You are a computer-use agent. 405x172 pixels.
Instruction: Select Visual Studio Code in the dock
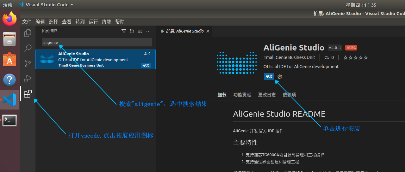click(9, 100)
